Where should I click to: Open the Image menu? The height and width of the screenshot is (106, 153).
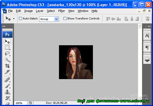28,11
